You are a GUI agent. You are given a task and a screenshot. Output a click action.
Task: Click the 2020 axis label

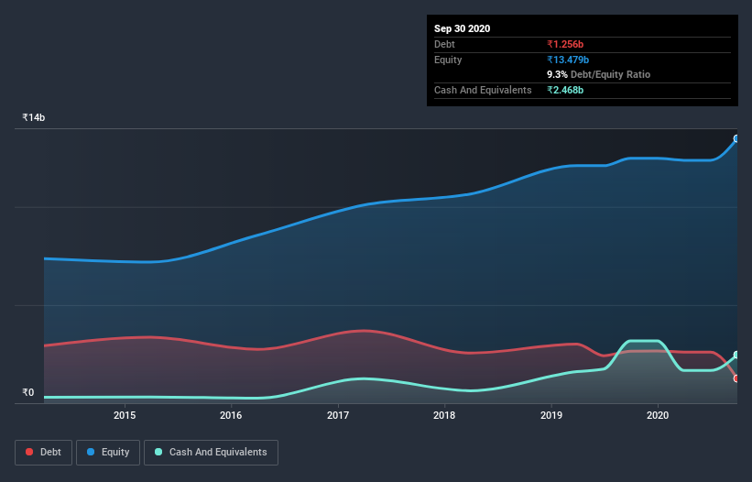point(658,415)
